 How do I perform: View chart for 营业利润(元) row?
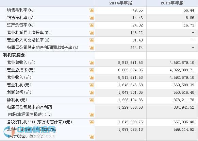pyautogui.click(x=92, y=85)
